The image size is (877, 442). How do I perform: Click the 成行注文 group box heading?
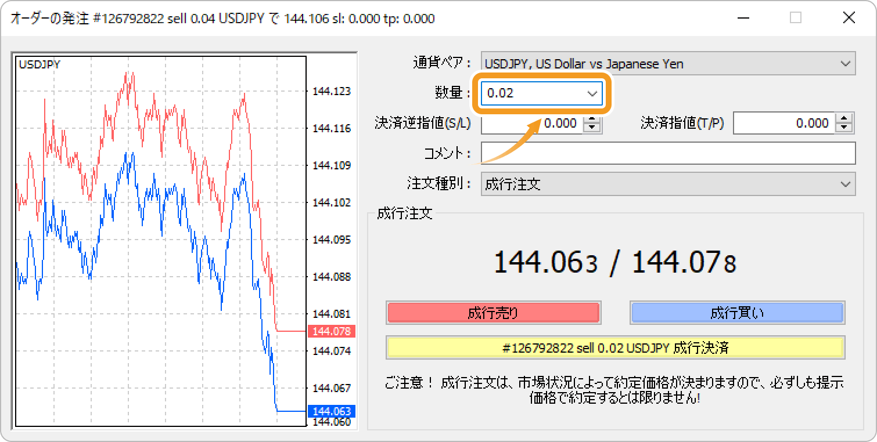click(x=405, y=213)
